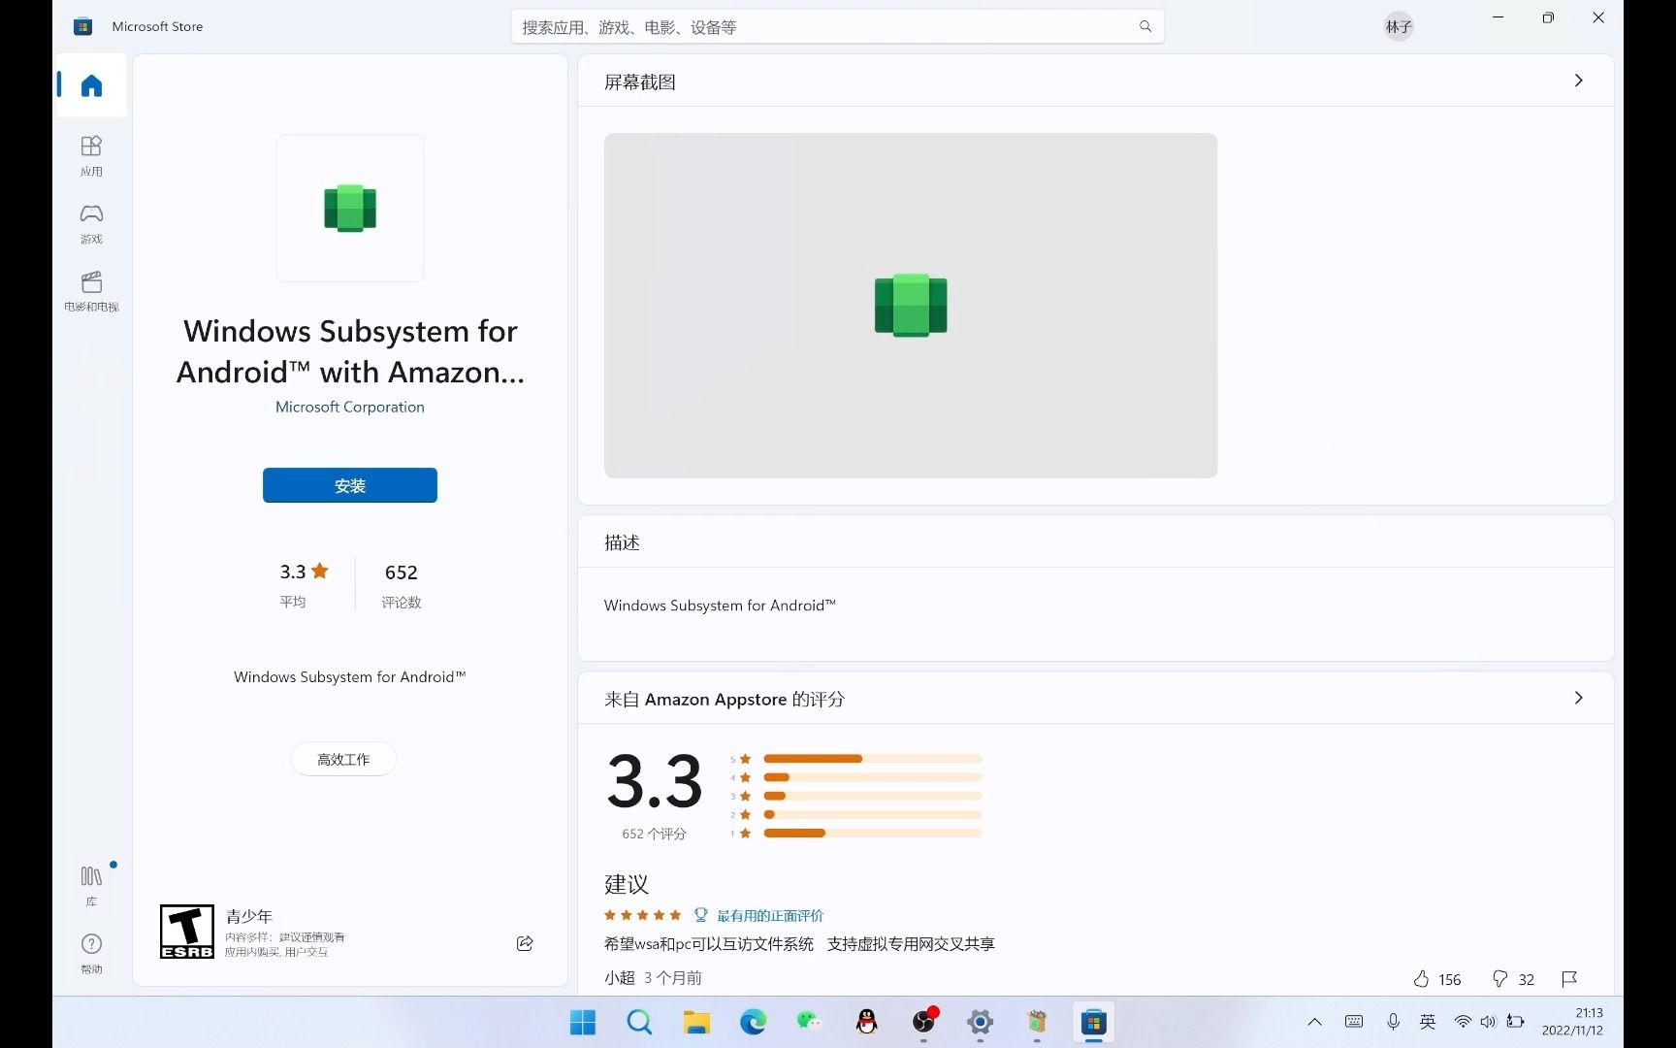Click the share icon on the app card
The height and width of the screenshot is (1048, 1676).
525,943
